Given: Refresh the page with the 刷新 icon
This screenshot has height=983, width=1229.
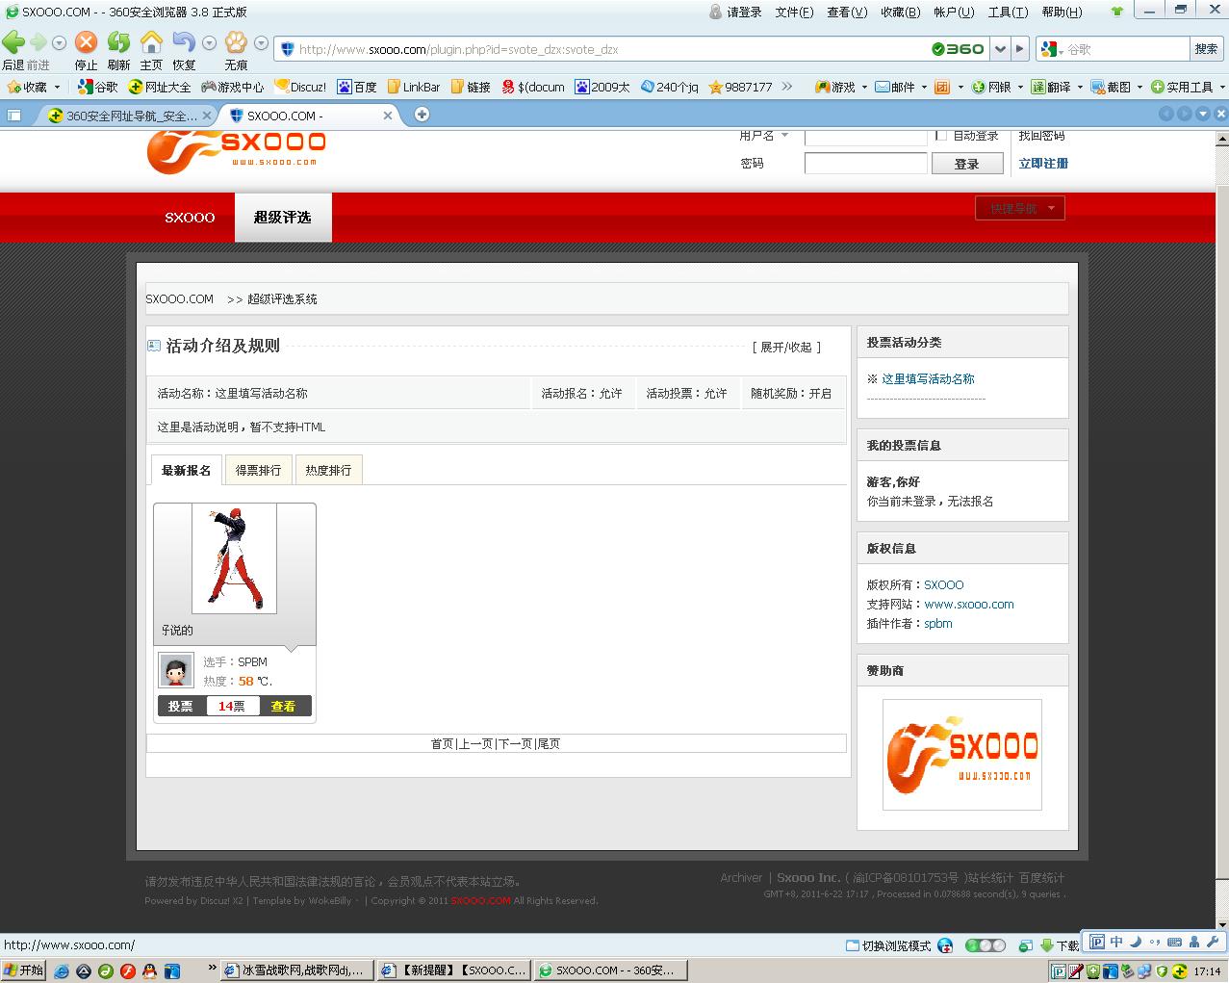Looking at the screenshot, I should (118, 42).
